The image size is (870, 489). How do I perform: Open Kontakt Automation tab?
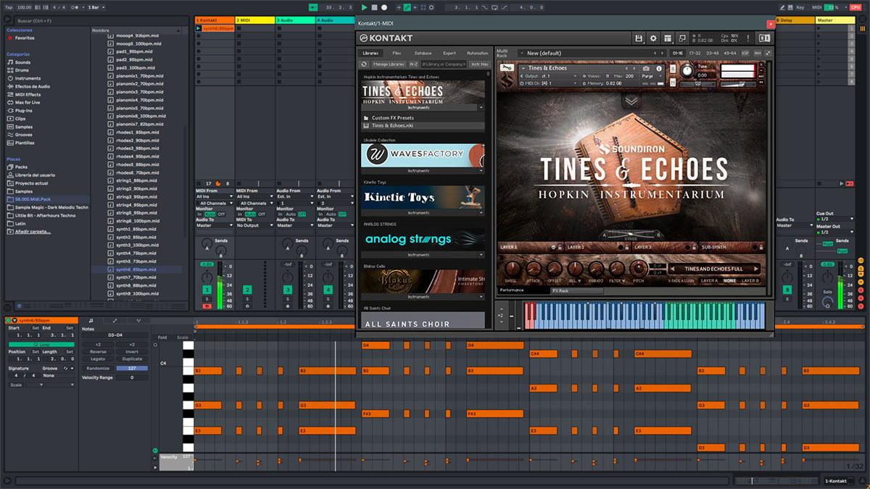477,53
